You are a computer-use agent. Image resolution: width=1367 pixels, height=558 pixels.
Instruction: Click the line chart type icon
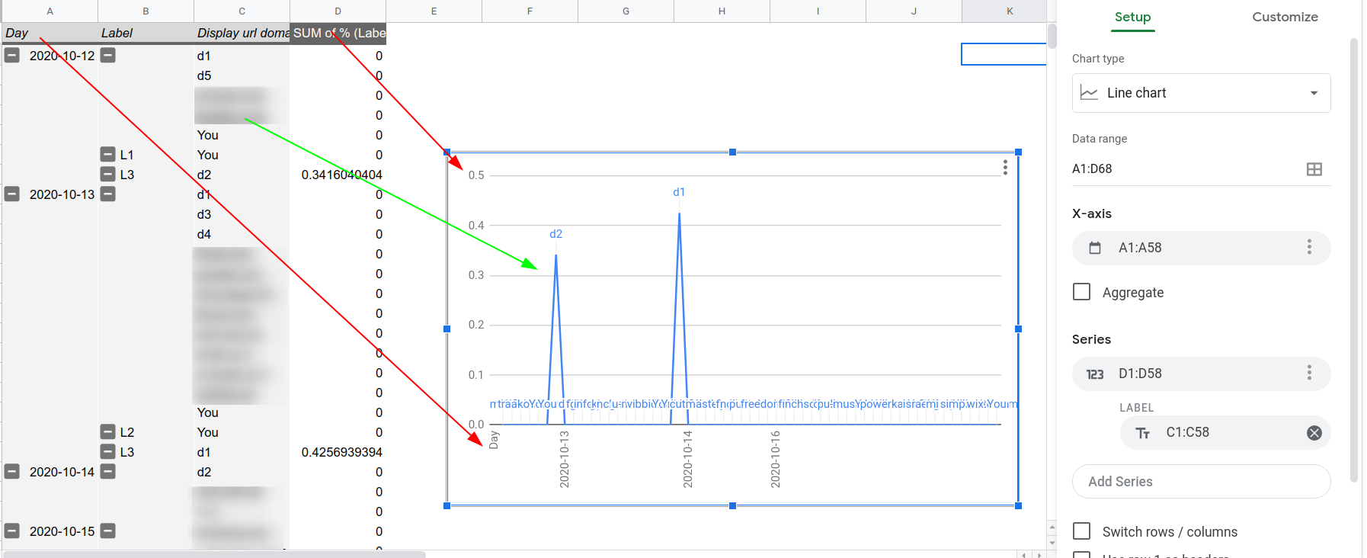click(x=1090, y=93)
